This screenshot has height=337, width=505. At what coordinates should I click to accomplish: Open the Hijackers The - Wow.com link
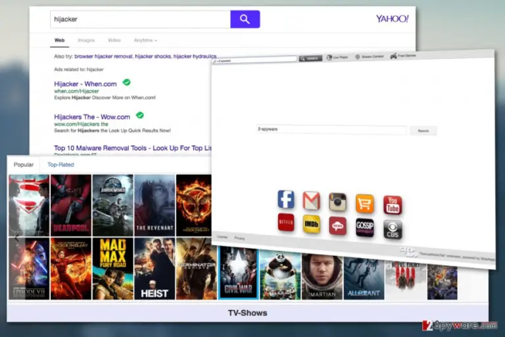92,117
